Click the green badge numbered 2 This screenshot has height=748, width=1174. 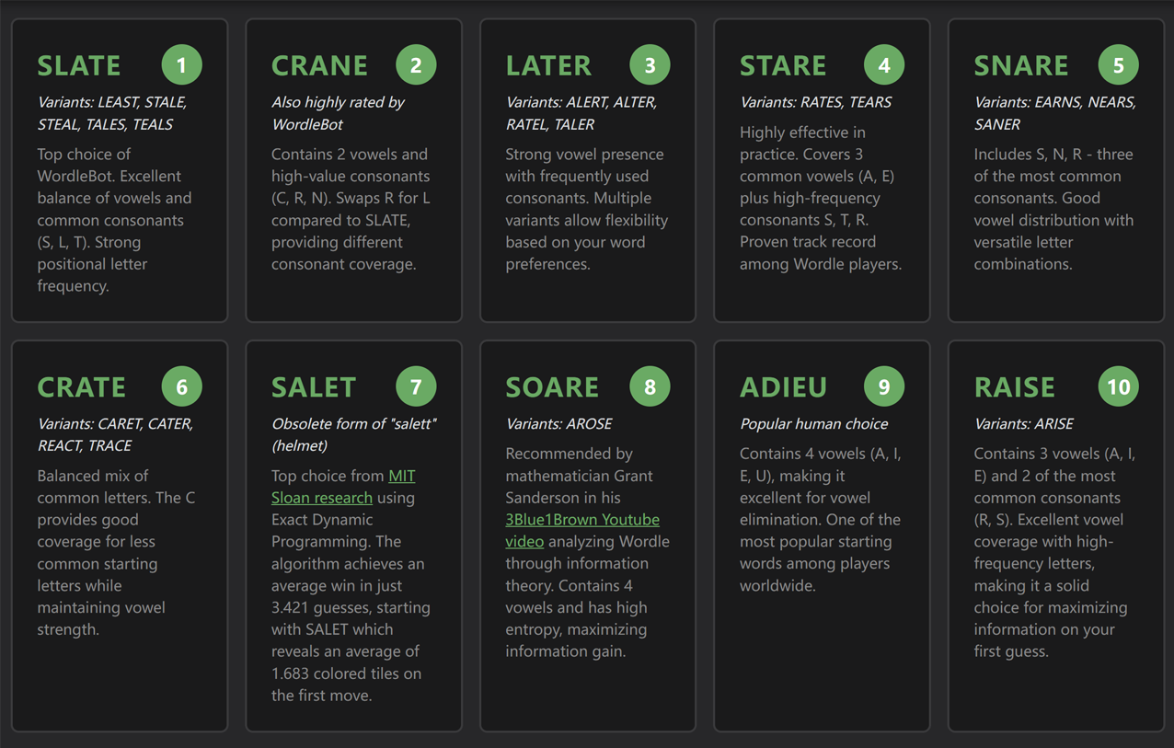coord(416,64)
